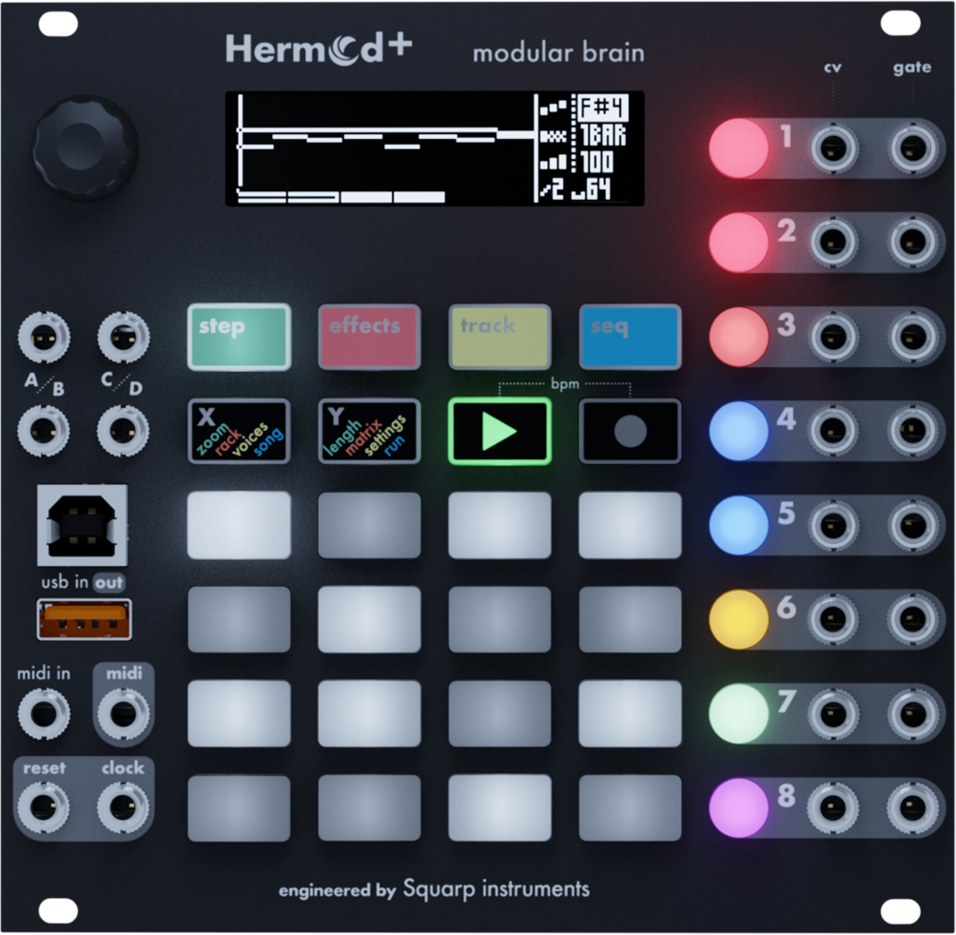Click the track 6 cv jack
This screenshot has height=935, width=956.
tap(833, 619)
